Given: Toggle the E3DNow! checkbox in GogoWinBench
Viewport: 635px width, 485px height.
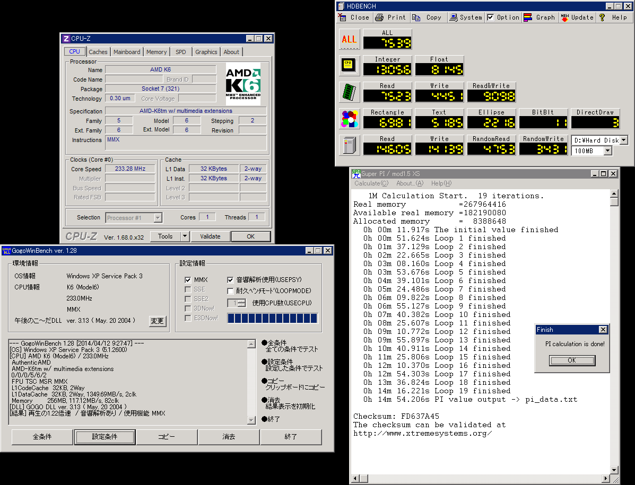Looking at the screenshot, I should 187,319.
